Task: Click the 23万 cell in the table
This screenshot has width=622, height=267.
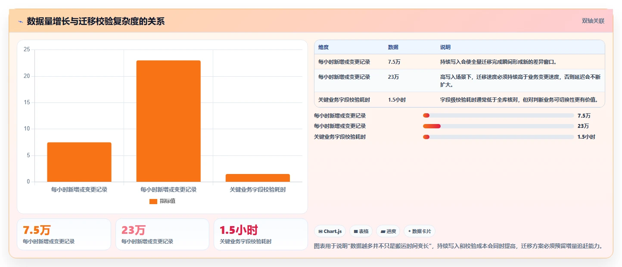Action: coord(393,77)
